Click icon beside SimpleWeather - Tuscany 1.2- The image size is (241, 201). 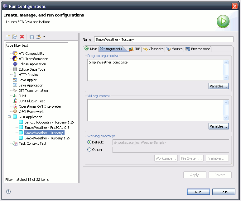21,138
